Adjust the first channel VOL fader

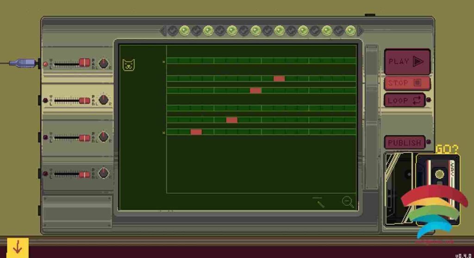coord(85,63)
